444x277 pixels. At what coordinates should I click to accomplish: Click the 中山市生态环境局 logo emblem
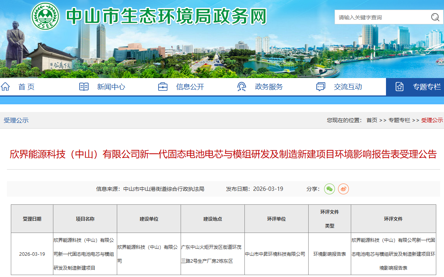[45, 16]
